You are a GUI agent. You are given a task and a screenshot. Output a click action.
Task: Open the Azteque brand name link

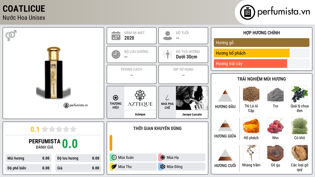point(140,114)
